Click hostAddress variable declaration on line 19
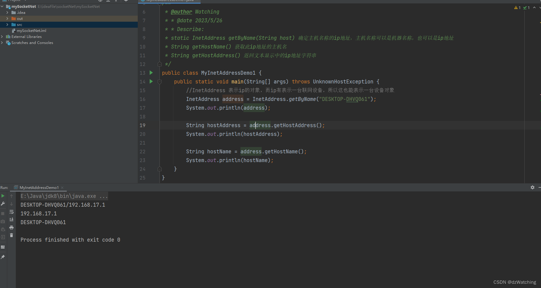The width and height of the screenshot is (541, 288). click(224, 125)
